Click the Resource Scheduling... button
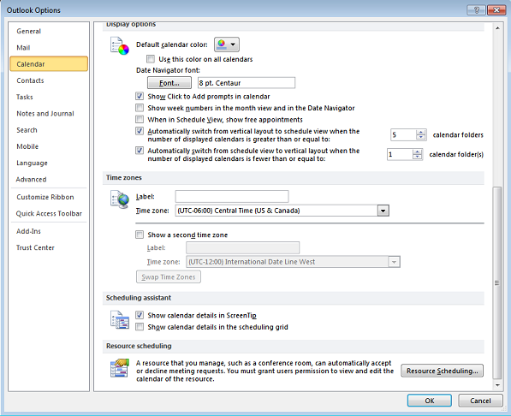 pyautogui.click(x=442, y=371)
